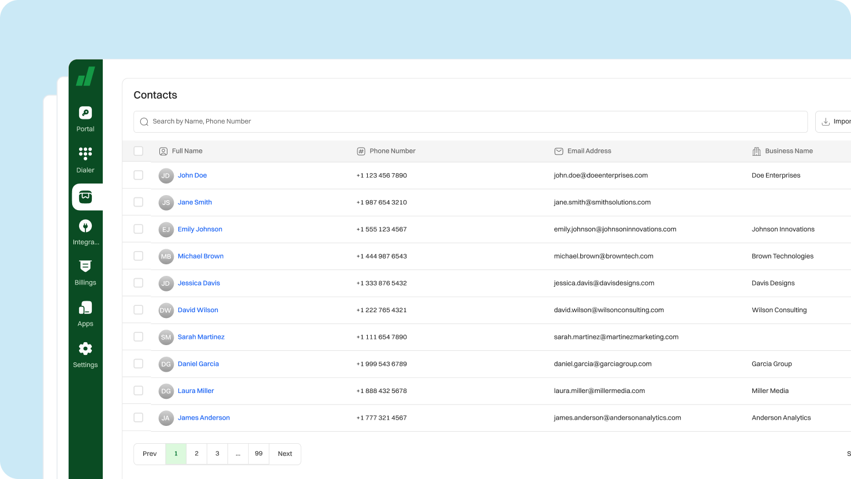Image resolution: width=851 pixels, height=479 pixels.
Task: Click the search magnifier icon
Action: pos(144,122)
